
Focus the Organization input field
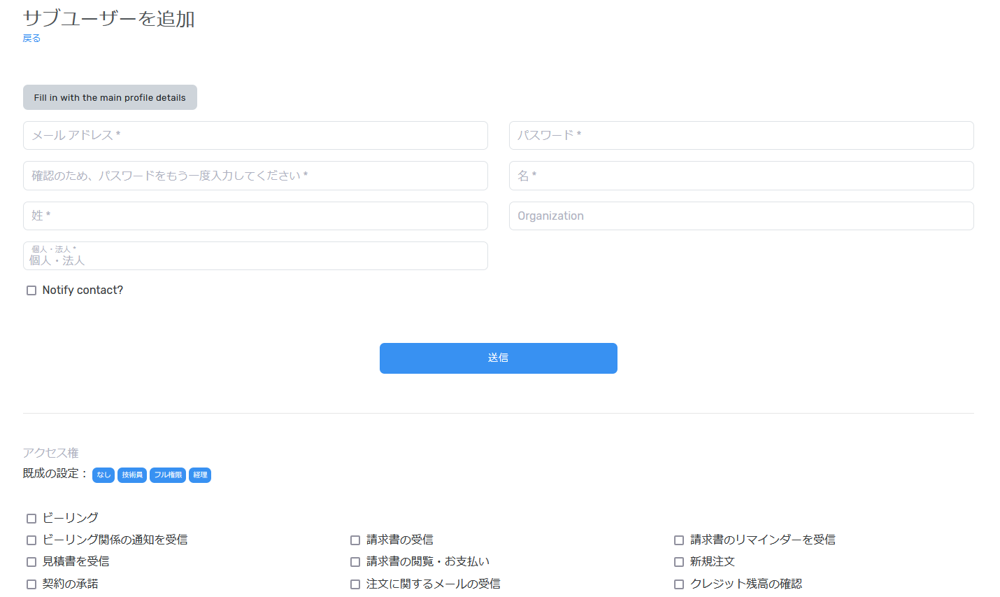tap(741, 216)
